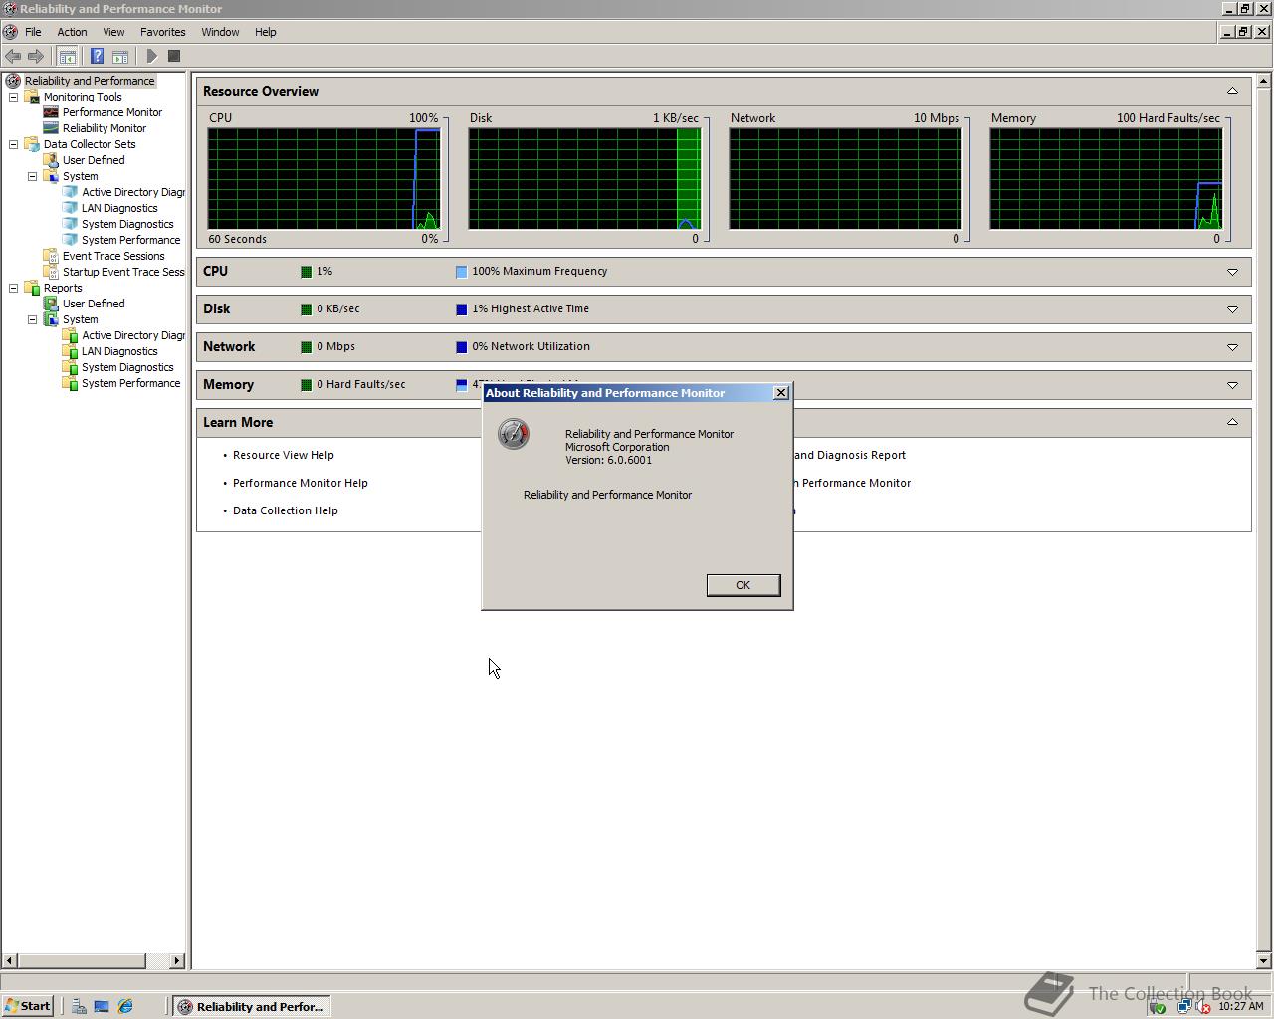Click the Start button
1274x1019 pixels.
click(x=28, y=1006)
